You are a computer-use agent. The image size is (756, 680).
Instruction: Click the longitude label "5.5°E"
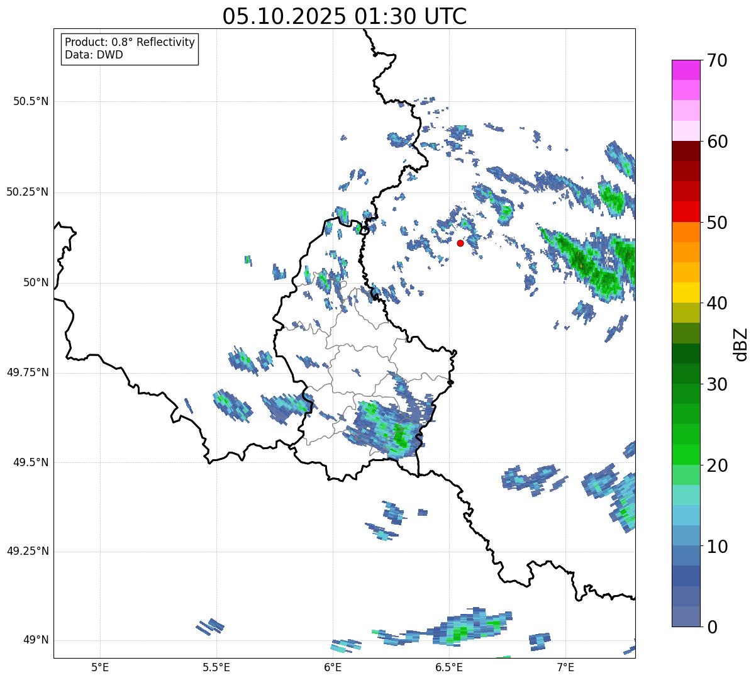pos(216,667)
